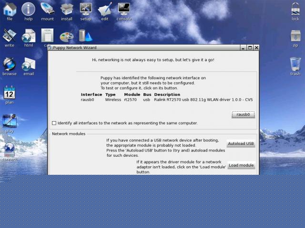Enable identify all interfaces as same computer
This screenshot has height=228, width=305.
[54, 123]
